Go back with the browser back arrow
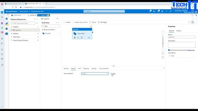The height and width of the screenshot is (111, 198). point(6,7)
